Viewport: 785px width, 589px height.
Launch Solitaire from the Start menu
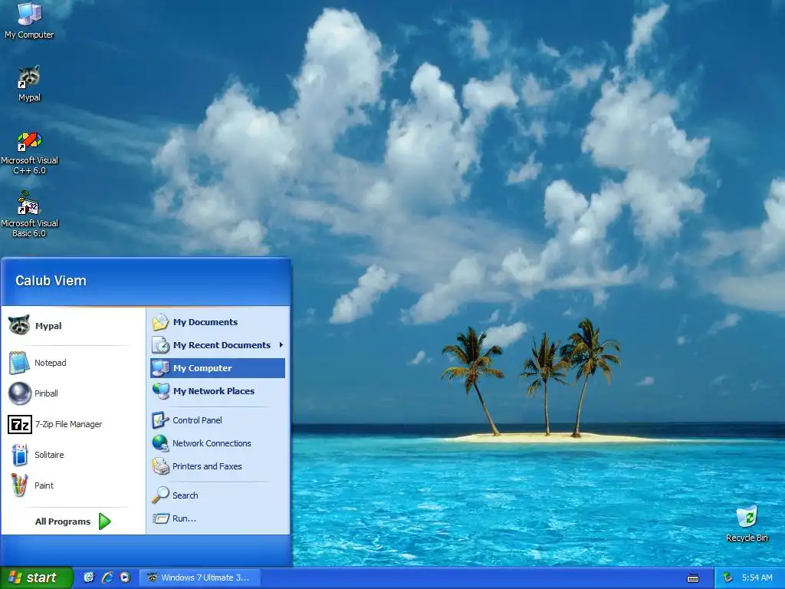coord(73,455)
